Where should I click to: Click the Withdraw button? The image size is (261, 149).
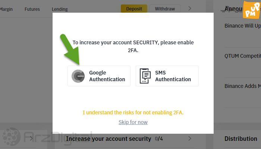[165, 9]
